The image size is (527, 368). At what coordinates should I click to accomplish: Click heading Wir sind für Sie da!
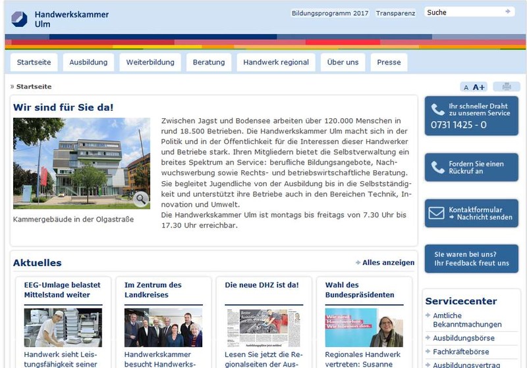coord(63,107)
